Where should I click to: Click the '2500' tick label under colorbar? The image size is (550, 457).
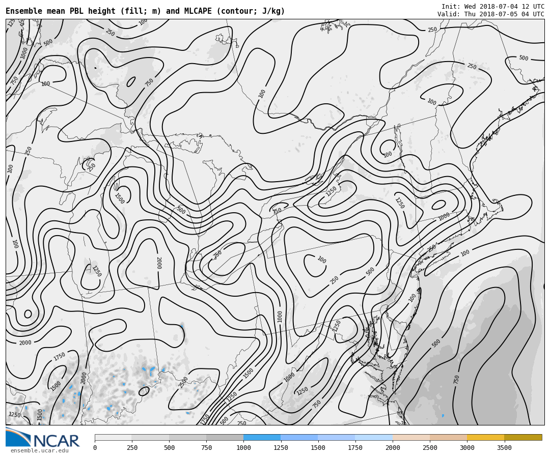[x=430, y=447]
